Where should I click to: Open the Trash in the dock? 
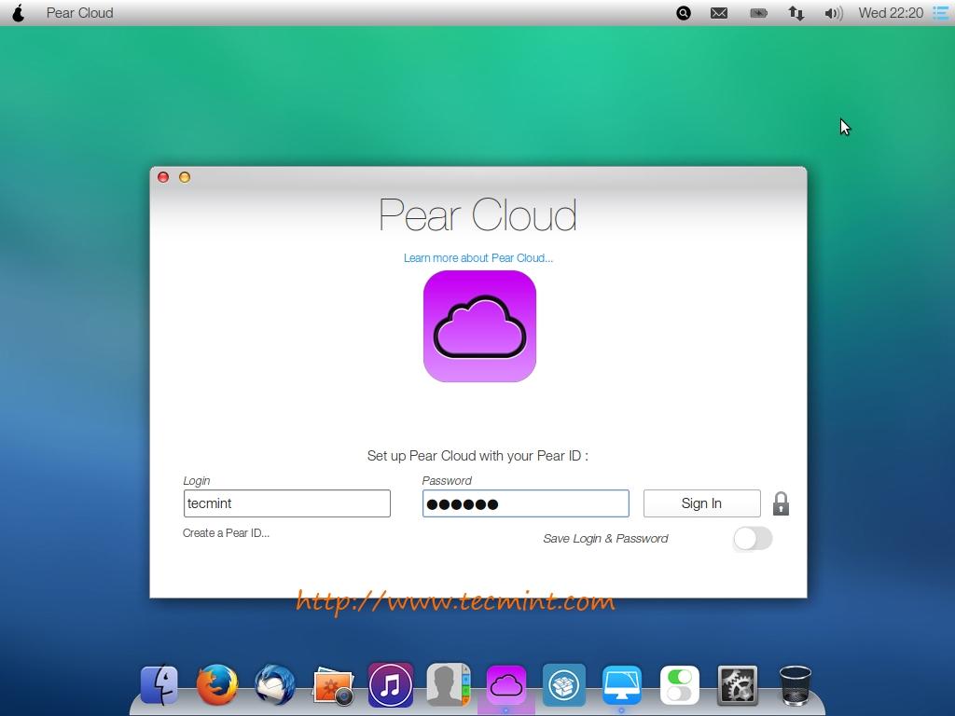[795, 685]
